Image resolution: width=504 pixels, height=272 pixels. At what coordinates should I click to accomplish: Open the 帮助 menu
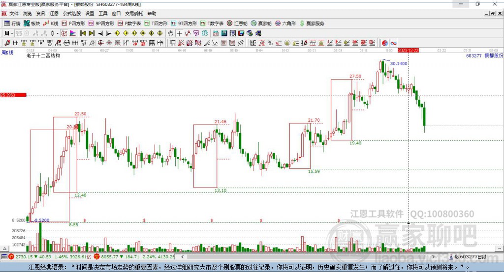pyautogui.click(x=152, y=13)
